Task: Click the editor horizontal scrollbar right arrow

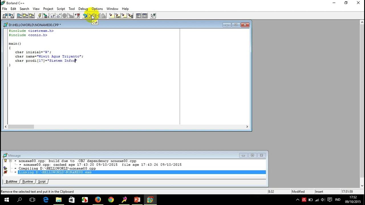Action: [x=247, y=127]
